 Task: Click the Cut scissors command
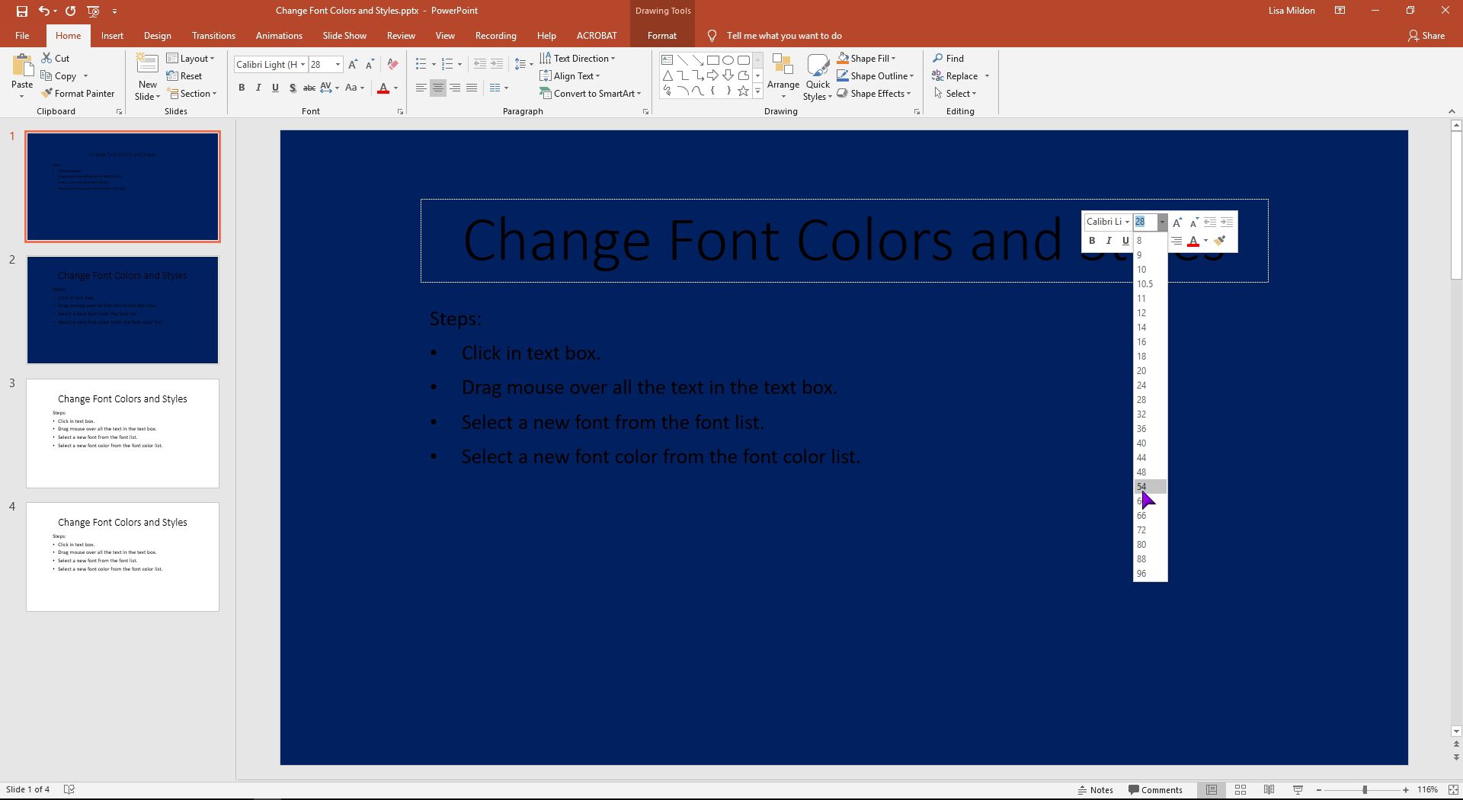tap(56, 58)
